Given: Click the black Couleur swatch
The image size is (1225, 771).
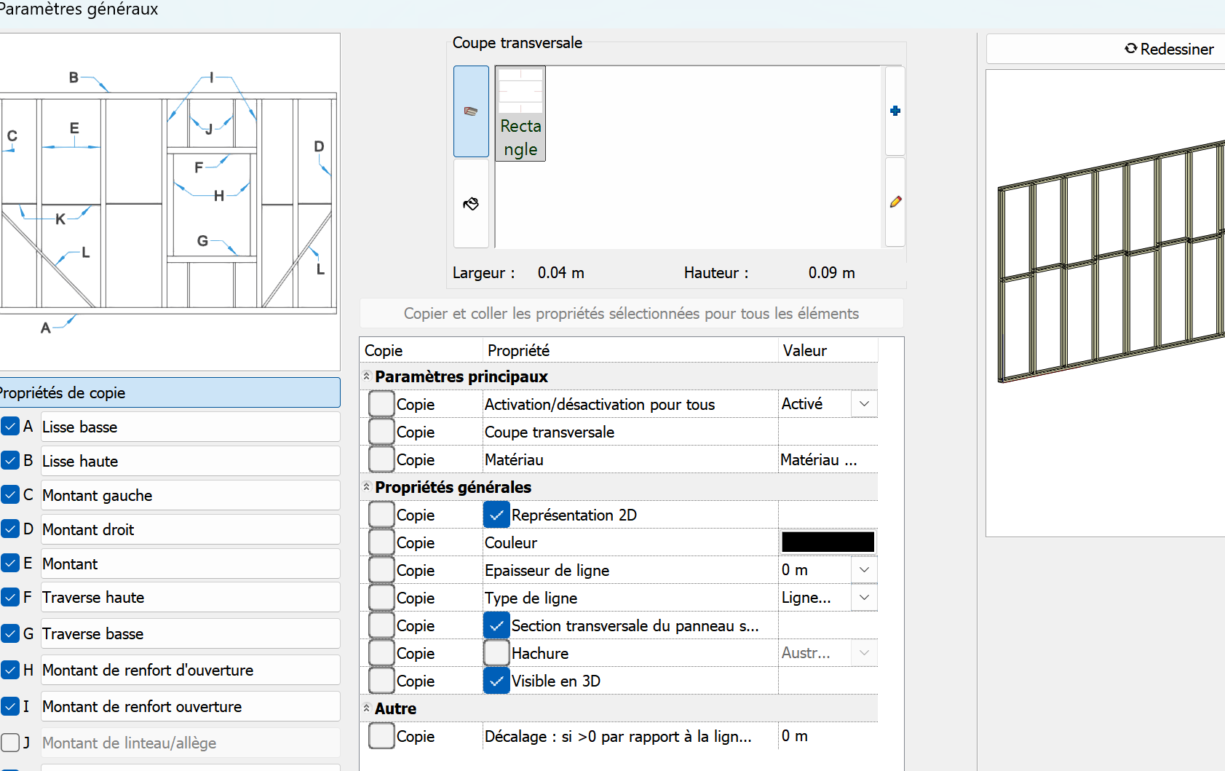Looking at the screenshot, I should (828, 542).
